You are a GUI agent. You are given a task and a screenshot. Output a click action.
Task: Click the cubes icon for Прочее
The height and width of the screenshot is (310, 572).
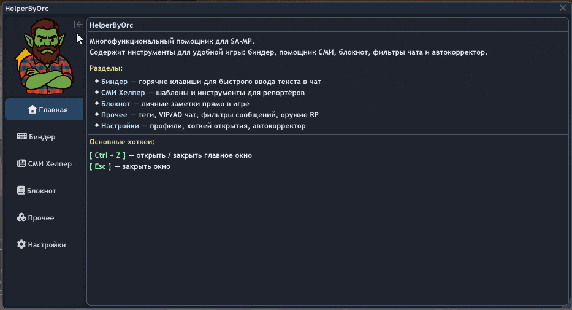(21, 218)
